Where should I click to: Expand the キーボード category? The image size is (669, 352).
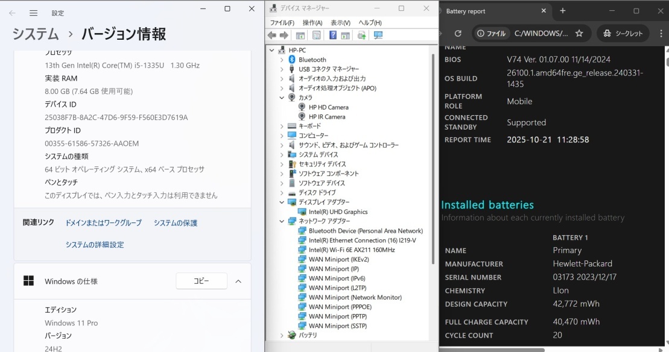(x=281, y=126)
